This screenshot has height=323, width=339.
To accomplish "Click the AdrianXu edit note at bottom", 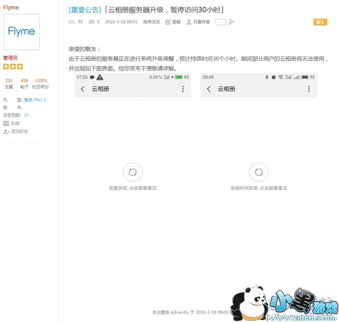I will (190, 312).
